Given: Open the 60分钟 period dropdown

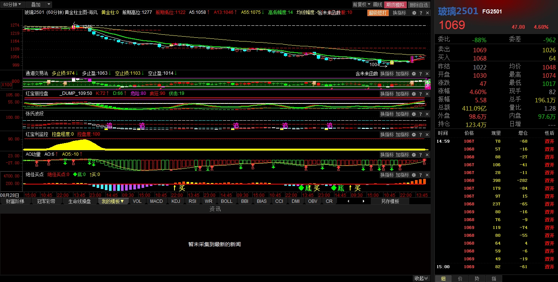Looking at the screenshot, I should tap(13, 5).
